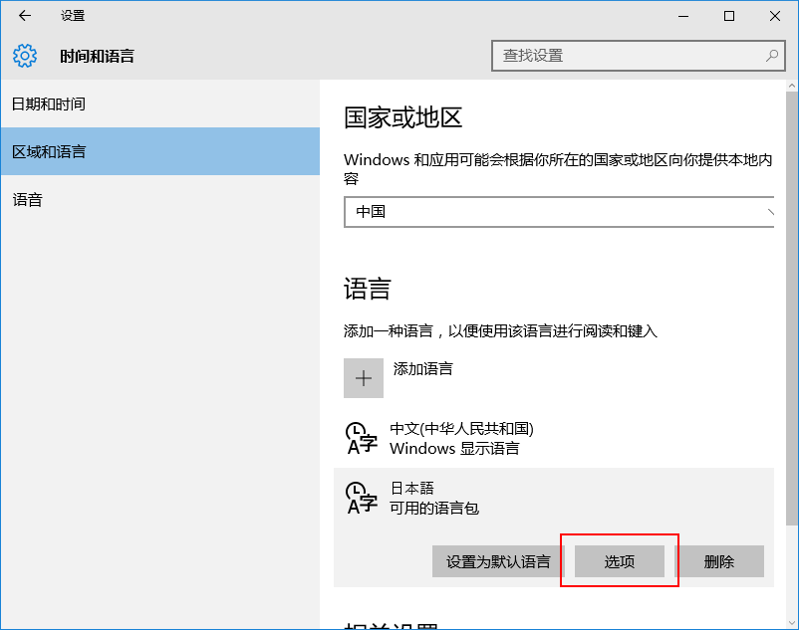This screenshot has width=799, height=630.
Task: Open 选项 for the Japanese language
Action: (620, 561)
